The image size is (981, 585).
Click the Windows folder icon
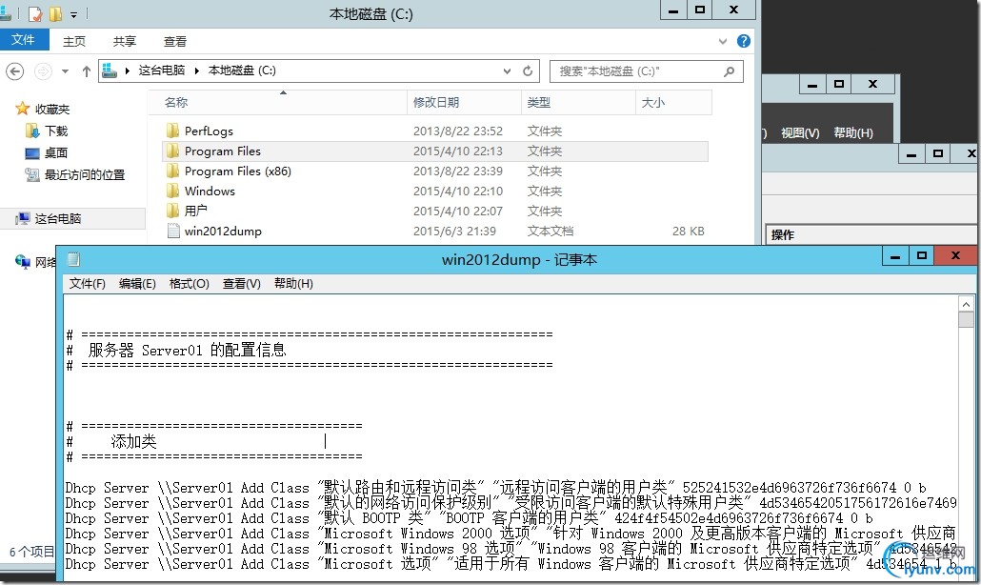173,191
